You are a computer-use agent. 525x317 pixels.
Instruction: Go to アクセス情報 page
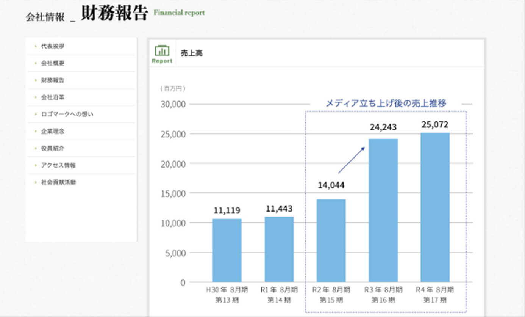tap(58, 165)
